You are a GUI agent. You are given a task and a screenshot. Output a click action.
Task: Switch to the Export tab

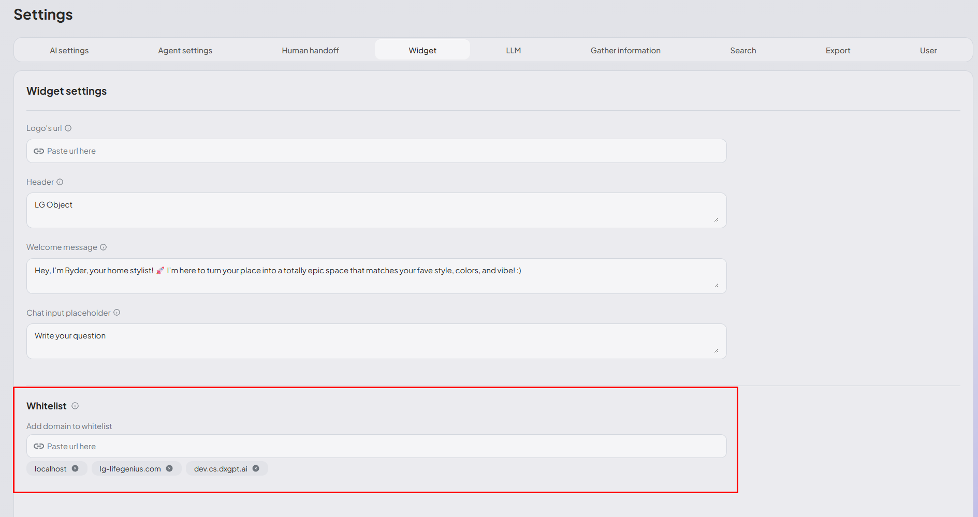point(838,50)
